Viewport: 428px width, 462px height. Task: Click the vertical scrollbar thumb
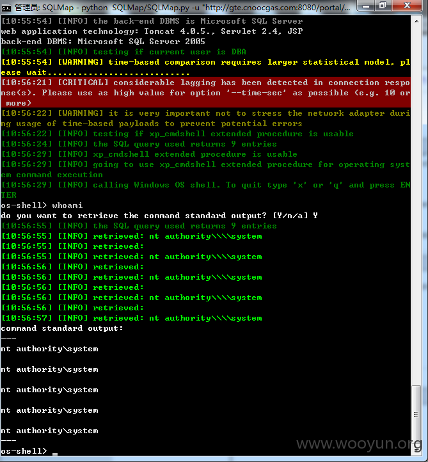point(416,414)
